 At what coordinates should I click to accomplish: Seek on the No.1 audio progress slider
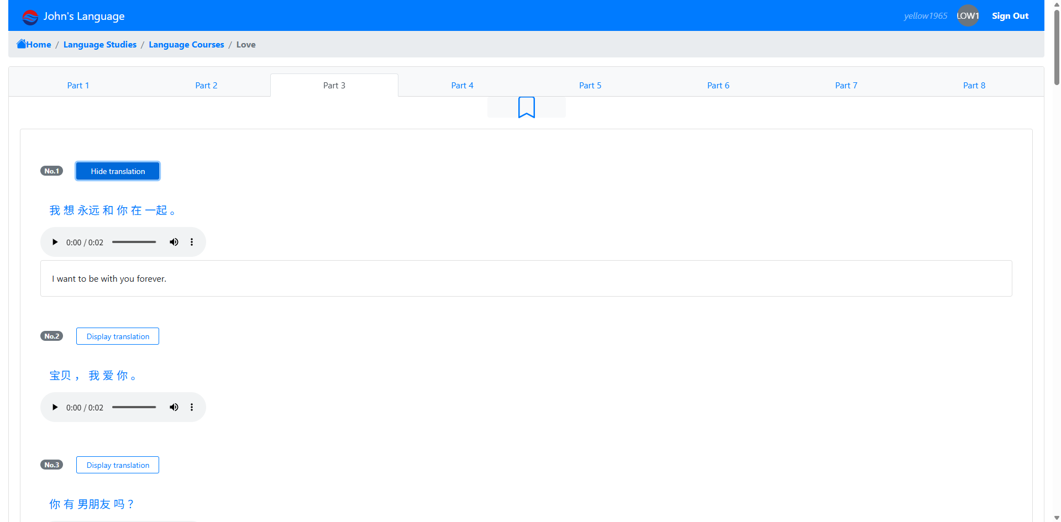click(x=134, y=242)
